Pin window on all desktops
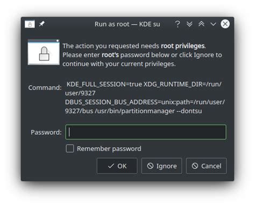255x206 pixels. point(42,24)
